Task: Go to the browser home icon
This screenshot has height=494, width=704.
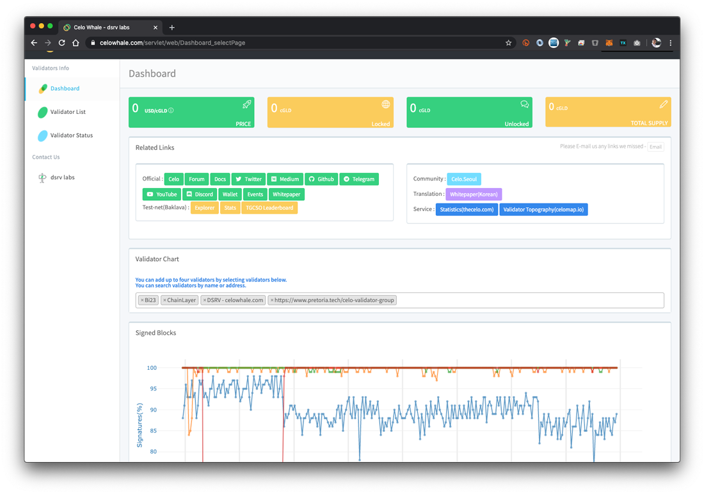Action: coord(76,43)
